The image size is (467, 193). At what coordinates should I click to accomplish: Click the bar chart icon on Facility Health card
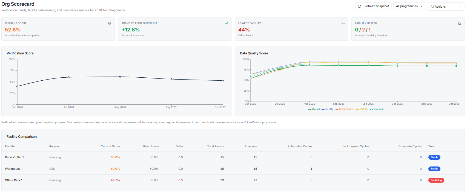[460, 23]
